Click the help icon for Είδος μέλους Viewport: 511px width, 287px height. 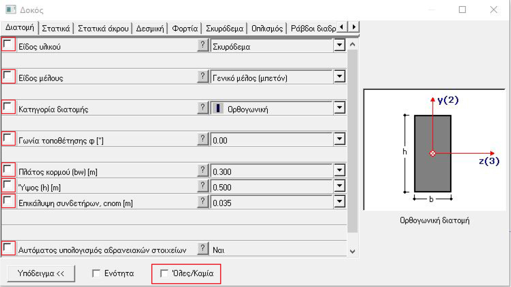[x=203, y=76]
